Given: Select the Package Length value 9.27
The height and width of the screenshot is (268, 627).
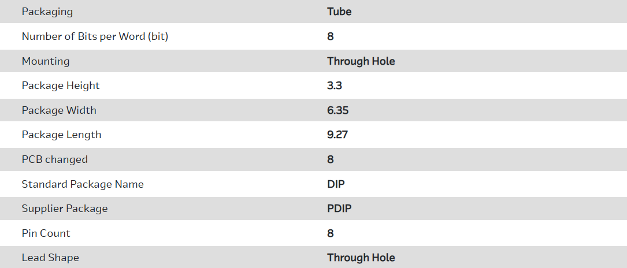Looking at the screenshot, I should tap(337, 135).
